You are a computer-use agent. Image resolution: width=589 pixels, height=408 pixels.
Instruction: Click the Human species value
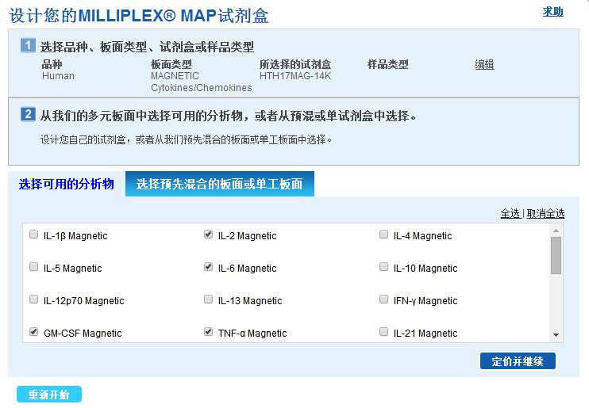[58, 76]
